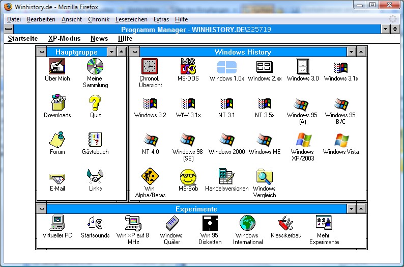Open the NT 3.1 icon
The width and height of the screenshot is (404, 267).
pyautogui.click(x=226, y=104)
